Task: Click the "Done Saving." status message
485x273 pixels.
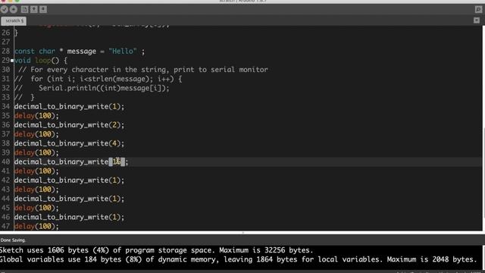Action: pyautogui.click(x=13, y=240)
